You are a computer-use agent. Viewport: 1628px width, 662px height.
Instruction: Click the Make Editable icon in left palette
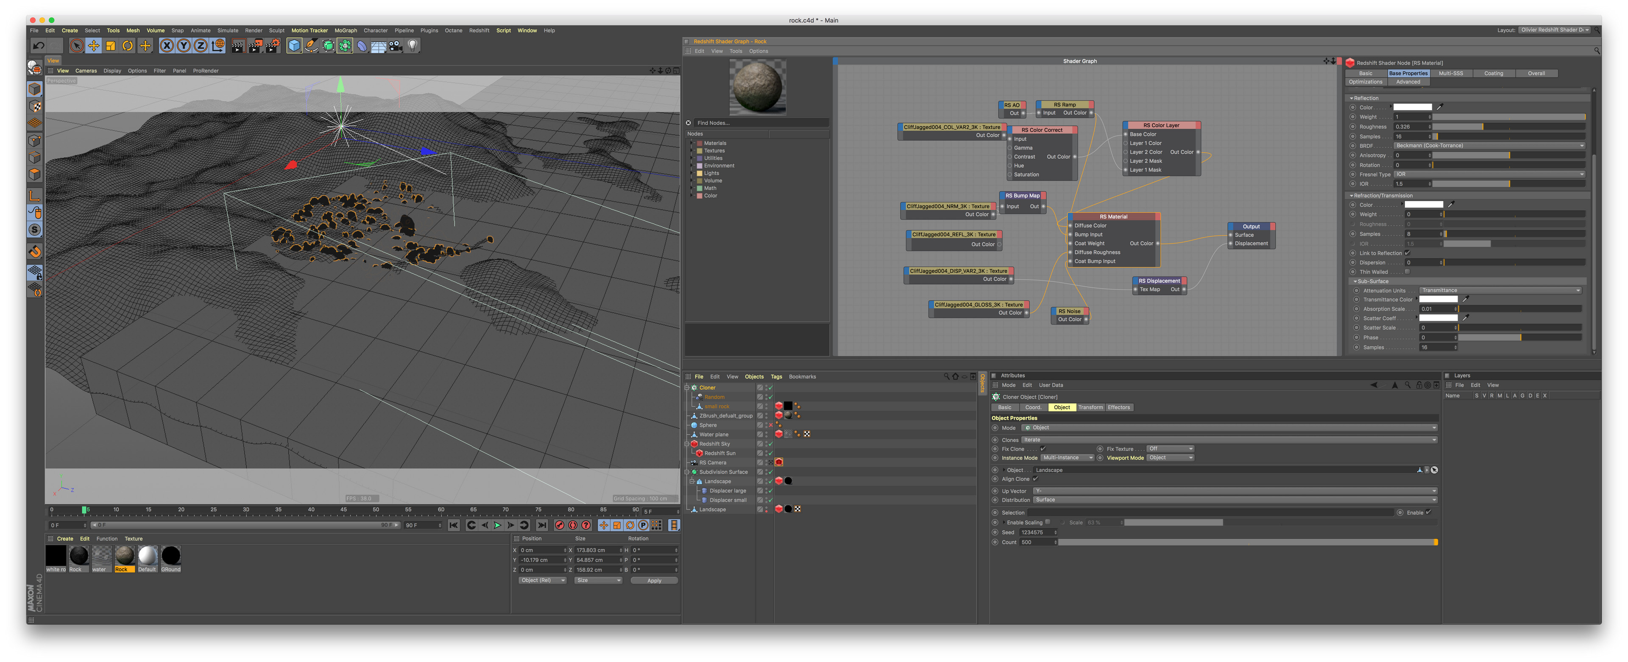pyautogui.click(x=35, y=68)
